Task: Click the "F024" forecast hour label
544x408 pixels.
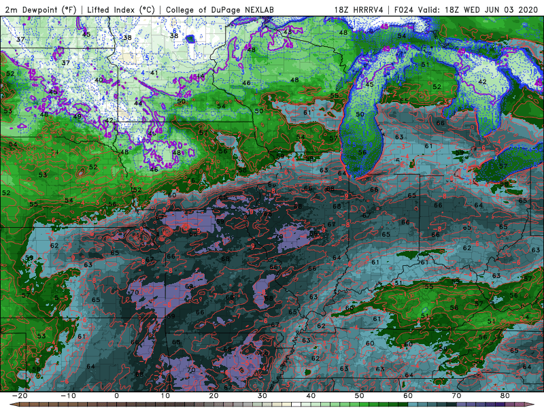Action: click(404, 10)
